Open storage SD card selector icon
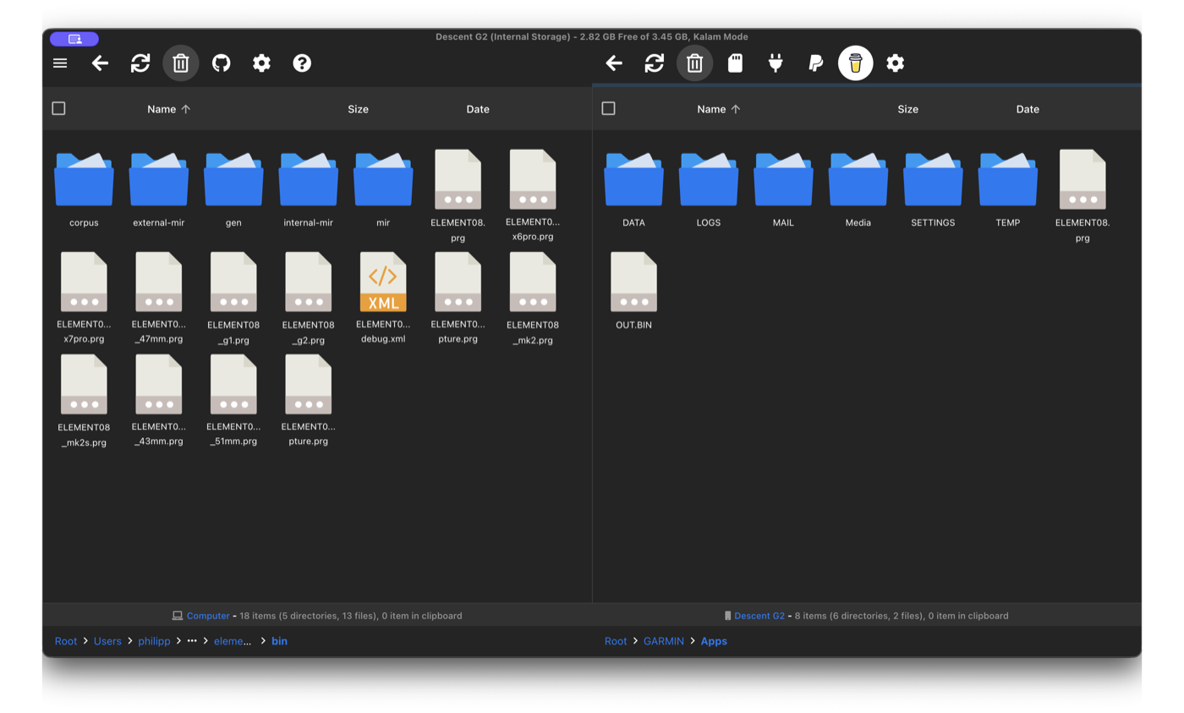1184x713 pixels. coord(735,63)
